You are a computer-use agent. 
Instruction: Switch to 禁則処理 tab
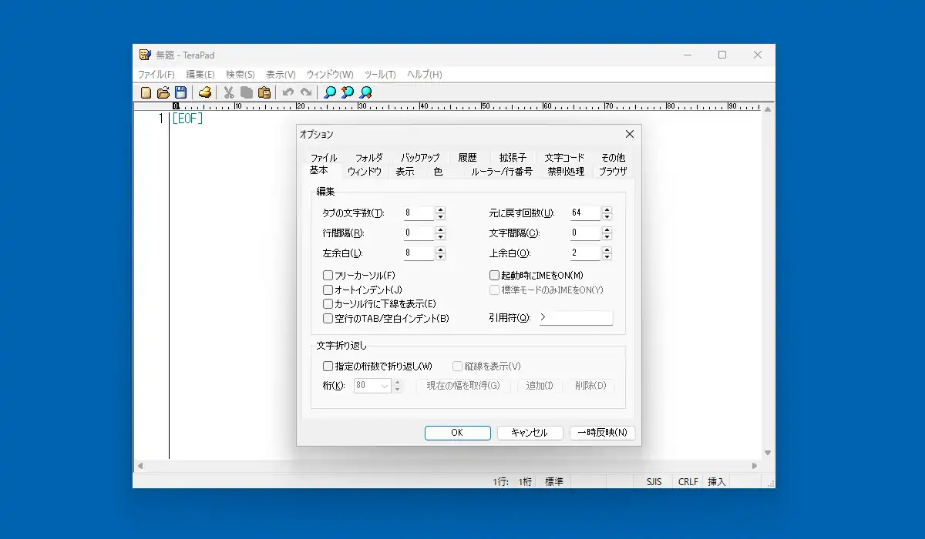tap(566, 172)
